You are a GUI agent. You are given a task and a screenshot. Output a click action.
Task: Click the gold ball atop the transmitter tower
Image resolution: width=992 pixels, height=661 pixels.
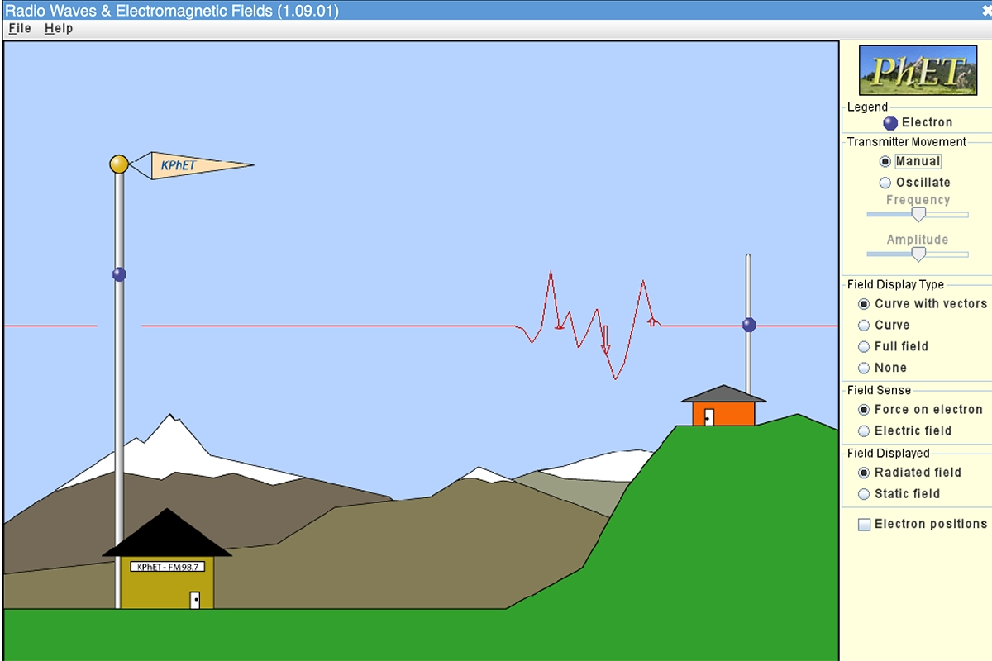(119, 164)
